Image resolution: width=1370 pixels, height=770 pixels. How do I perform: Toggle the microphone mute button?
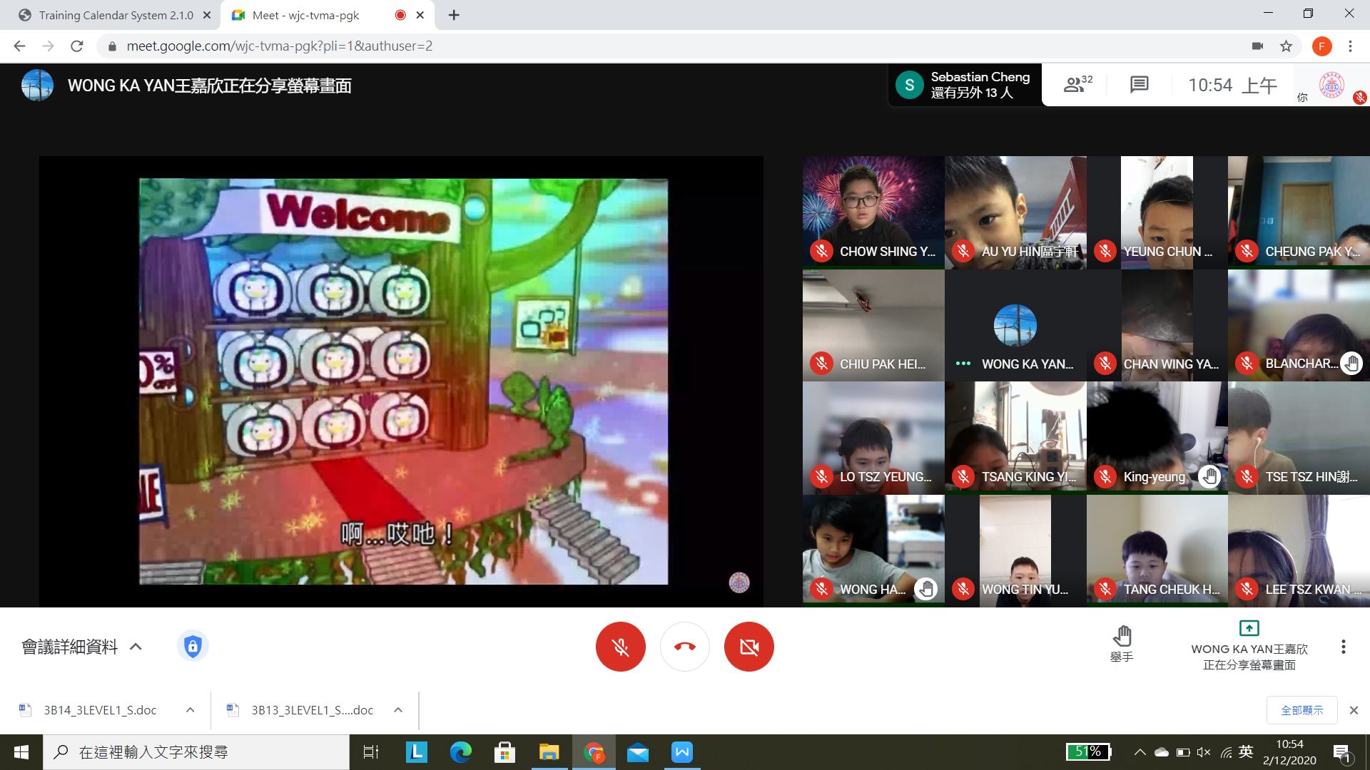coord(621,647)
